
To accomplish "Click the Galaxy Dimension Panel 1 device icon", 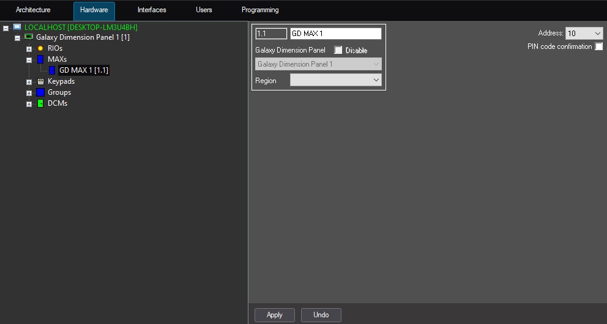I will coord(29,37).
